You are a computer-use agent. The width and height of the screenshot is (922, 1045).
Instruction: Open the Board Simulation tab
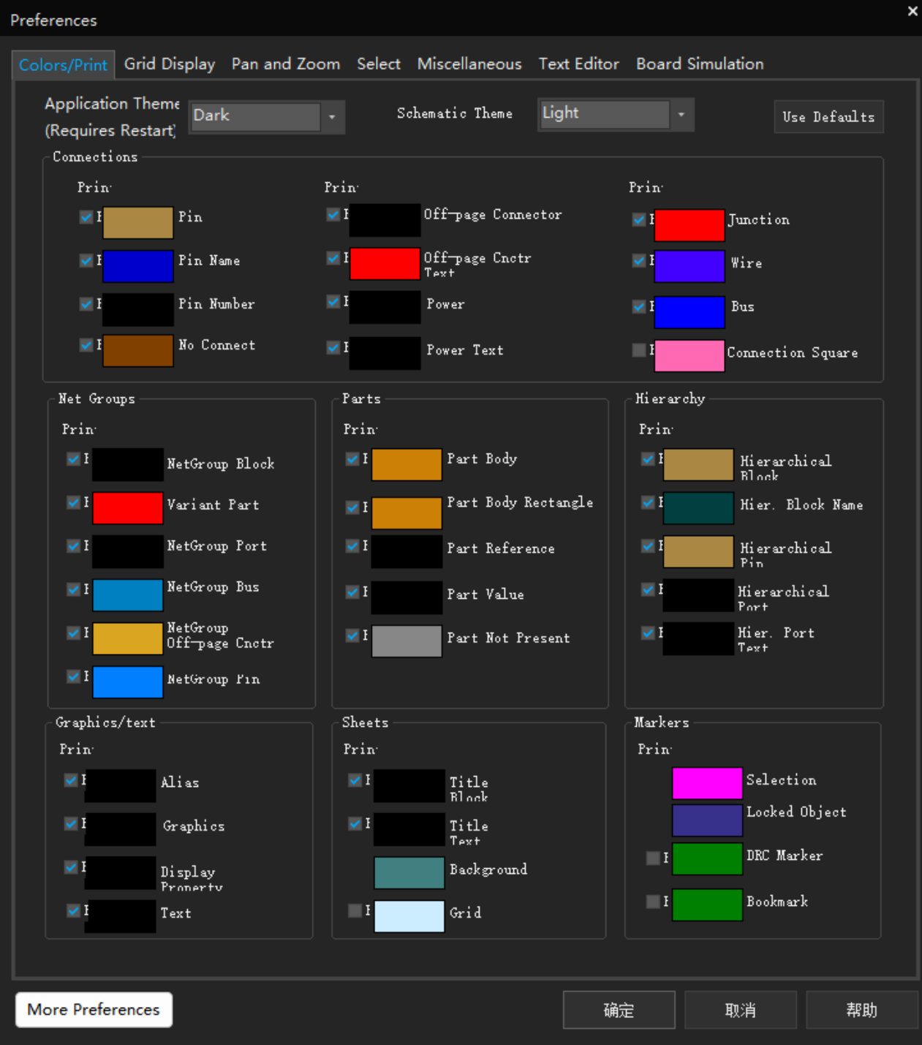click(699, 64)
